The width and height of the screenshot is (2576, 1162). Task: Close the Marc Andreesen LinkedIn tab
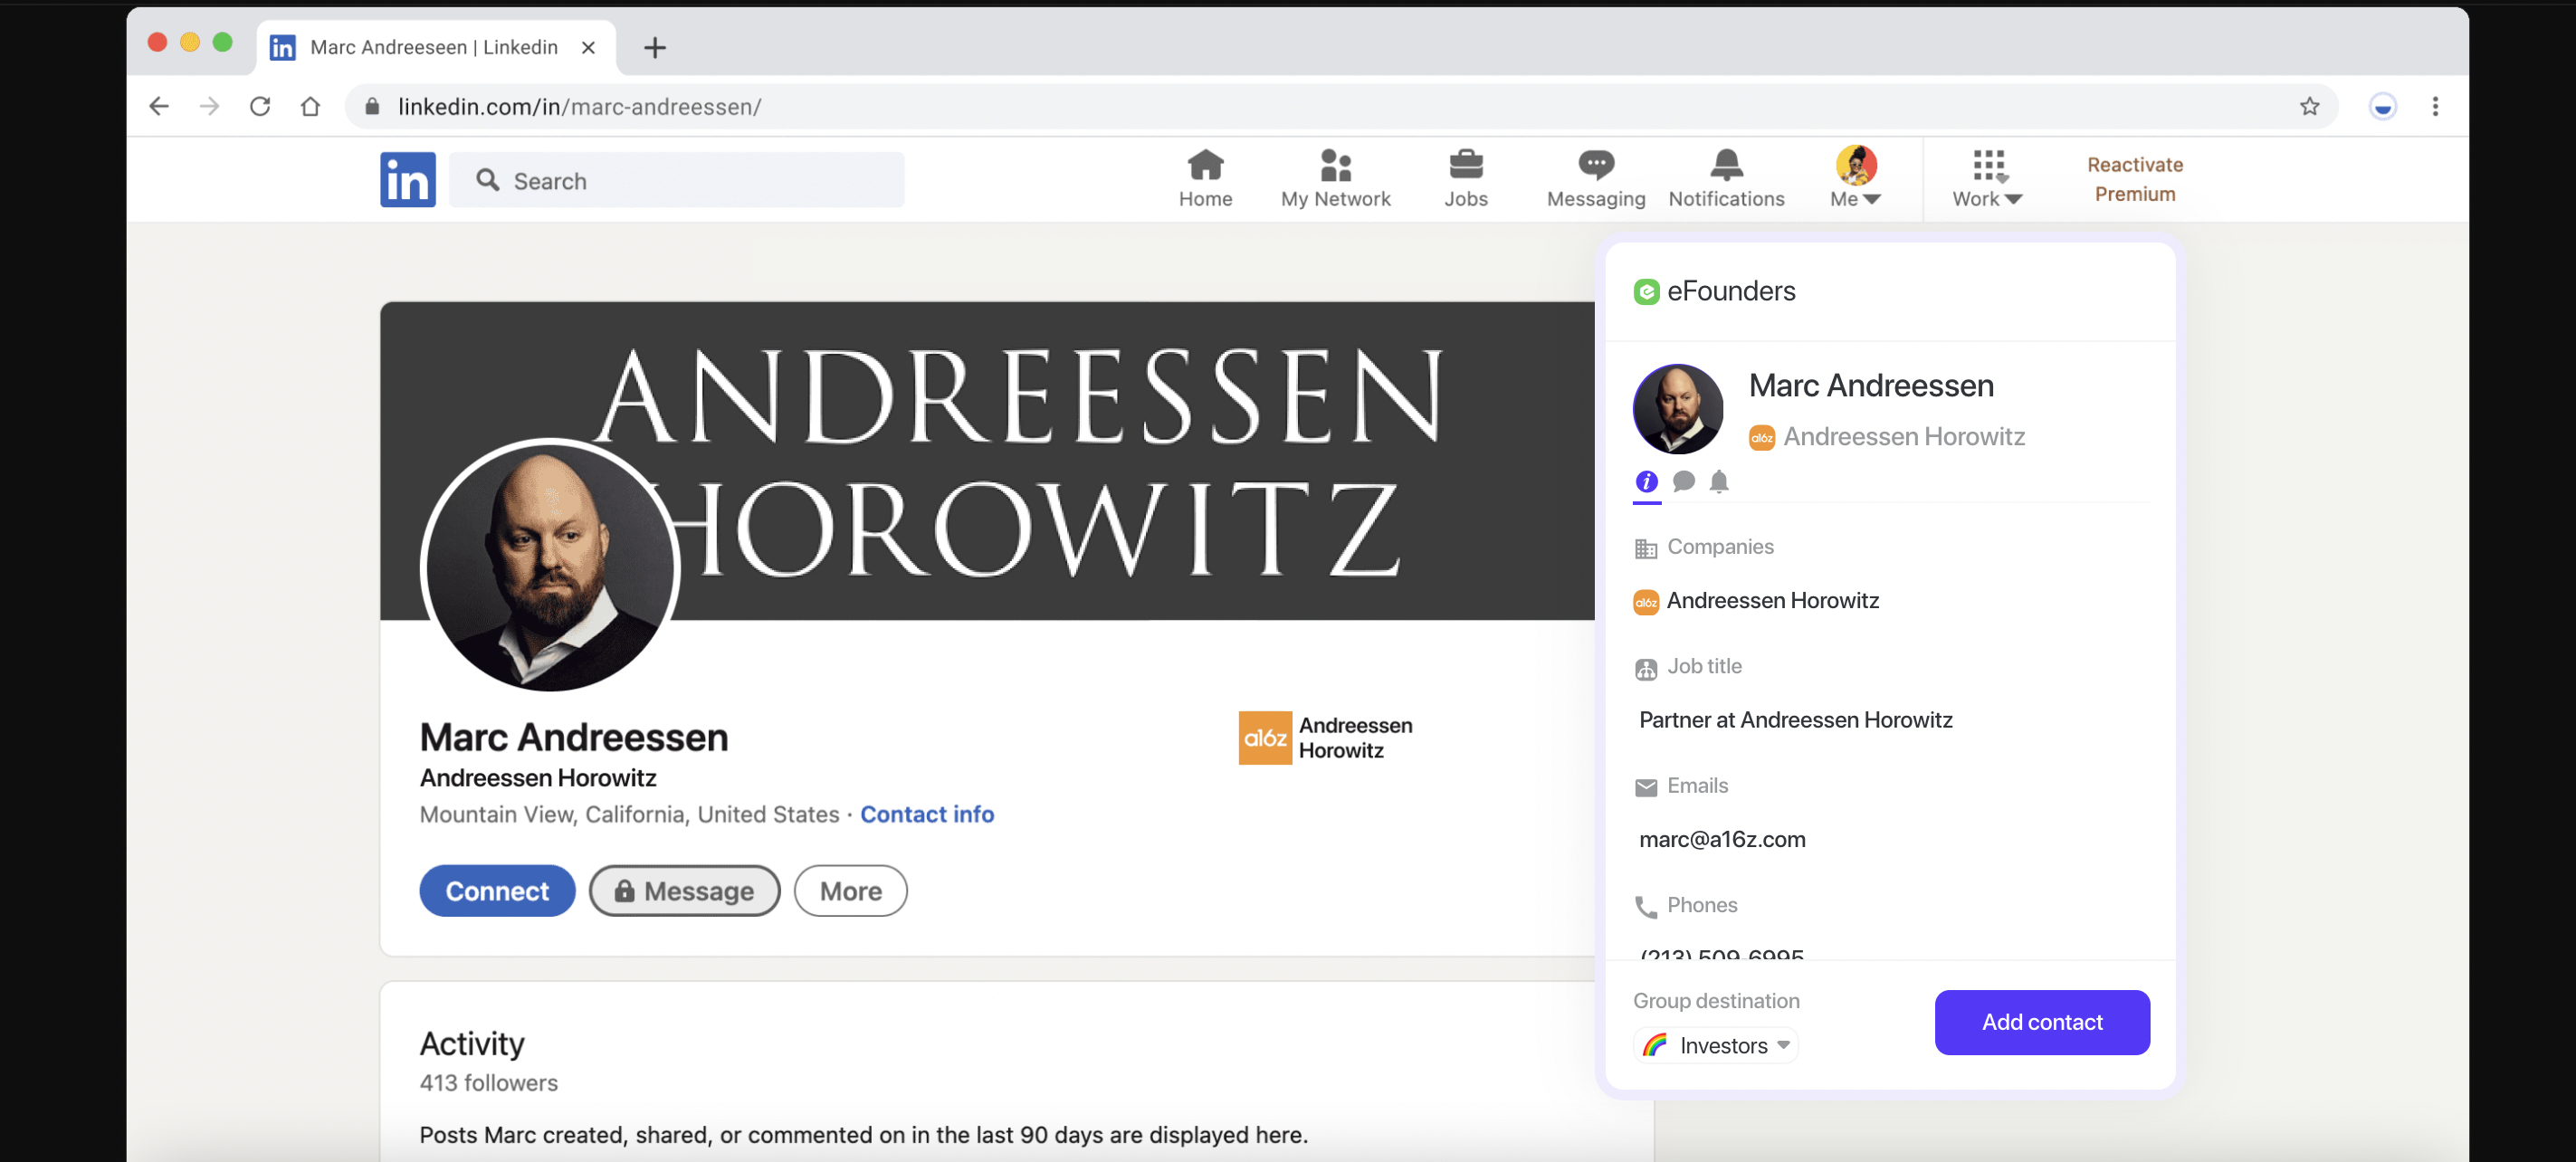tap(588, 47)
